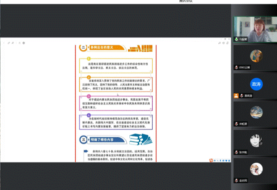Click the 条例出台的意义 section heading

tap(102, 47)
